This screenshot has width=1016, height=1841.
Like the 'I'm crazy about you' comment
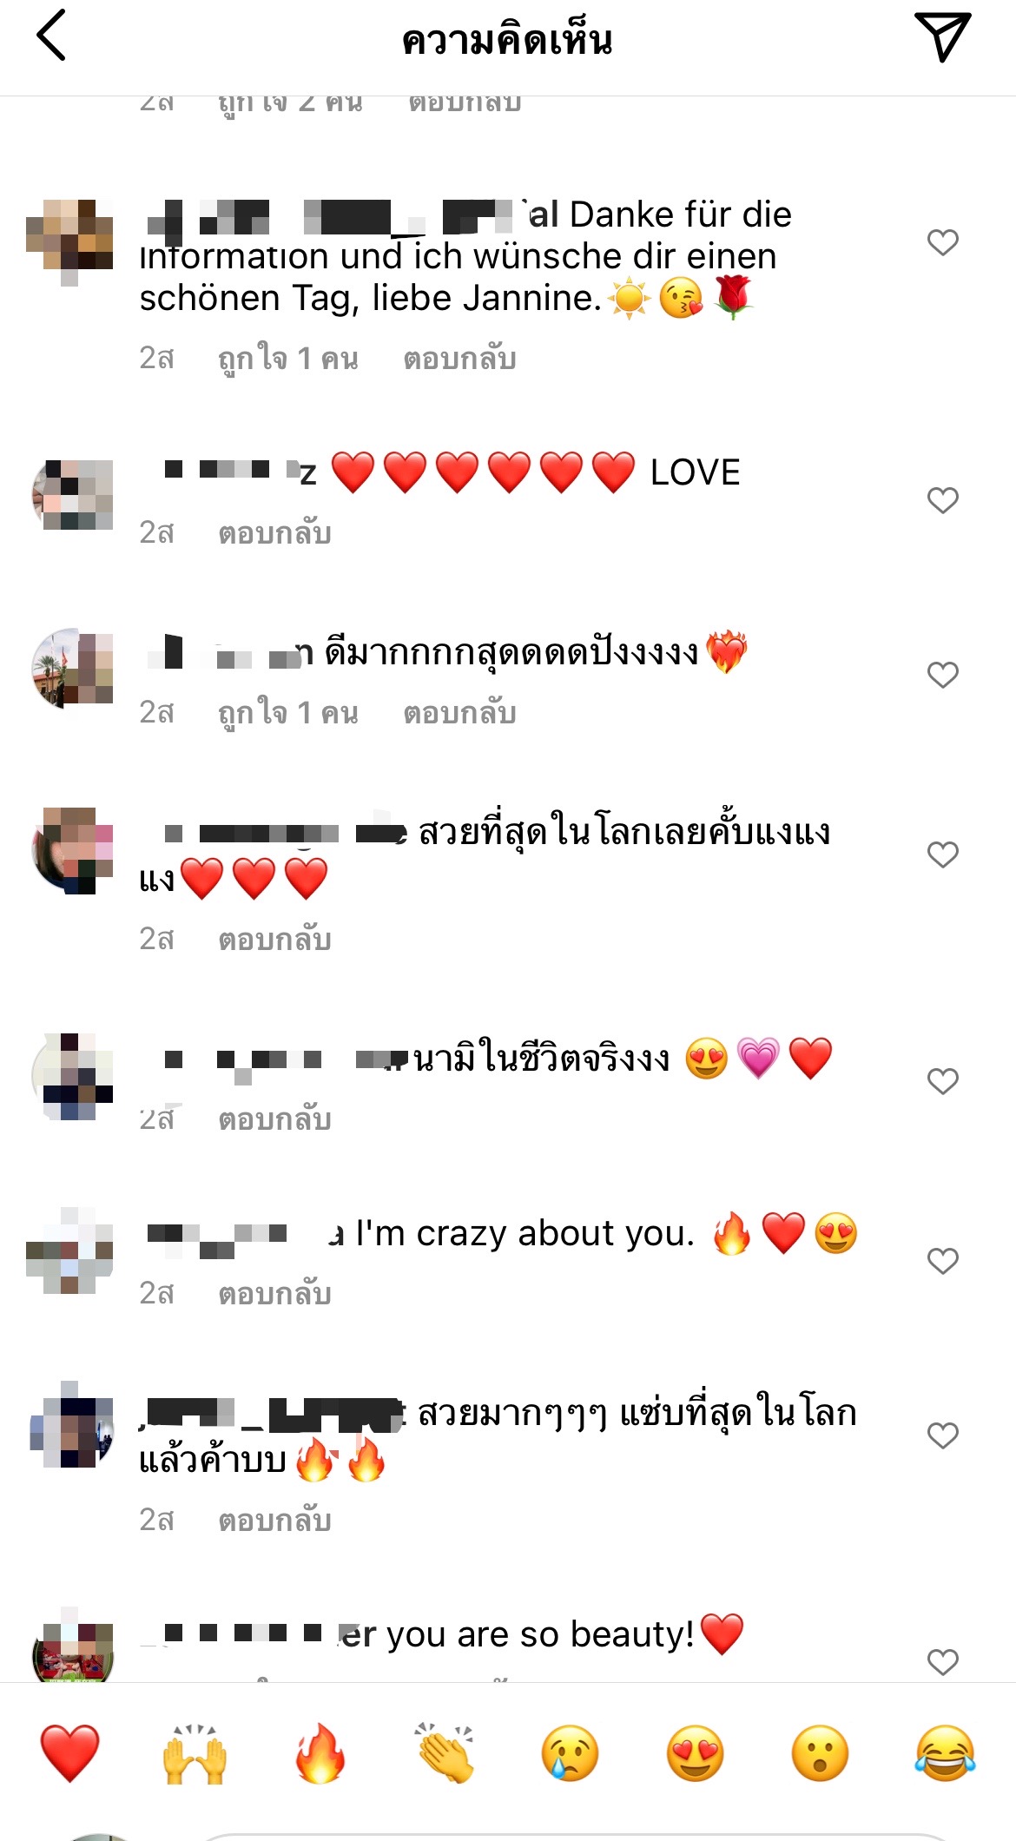pyautogui.click(x=943, y=1261)
